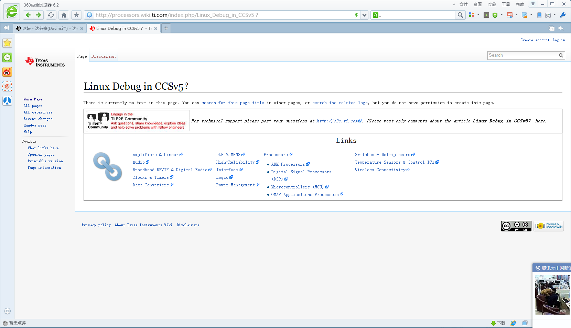Click the Texas Instruments logo
This screenshot has height=328, width=571.
[45, 62]
